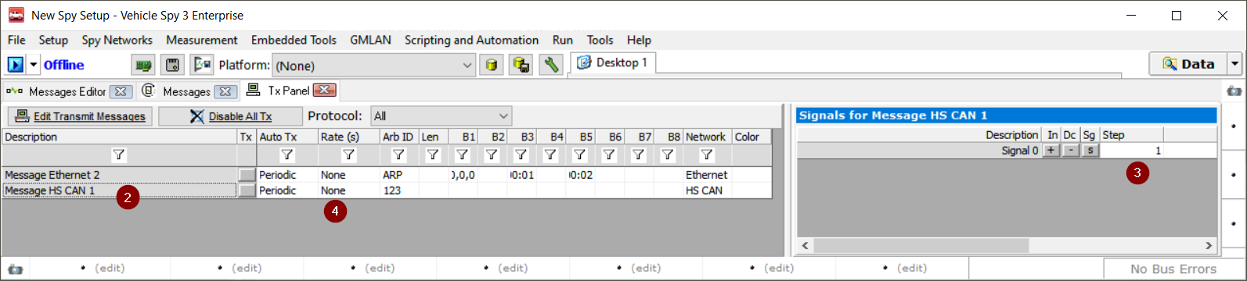Click the signals panel horizontal scrollbar right arrow
The height and width of the screenshot is (281, 1247).
click(1209, 245)
